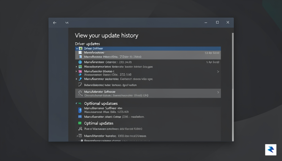Collapse the 'Optional updatoes' section checkmark arrow
The image size is (282, 161).
pos(76,103)
